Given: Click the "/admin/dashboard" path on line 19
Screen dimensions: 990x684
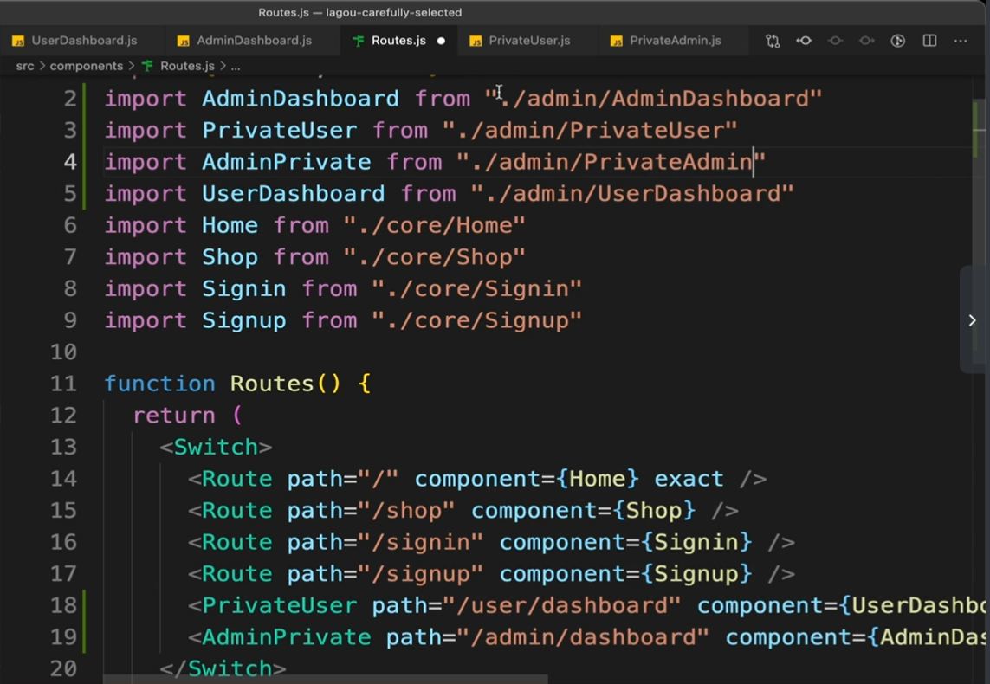Looking at the screenshot, I should (583, 637).
